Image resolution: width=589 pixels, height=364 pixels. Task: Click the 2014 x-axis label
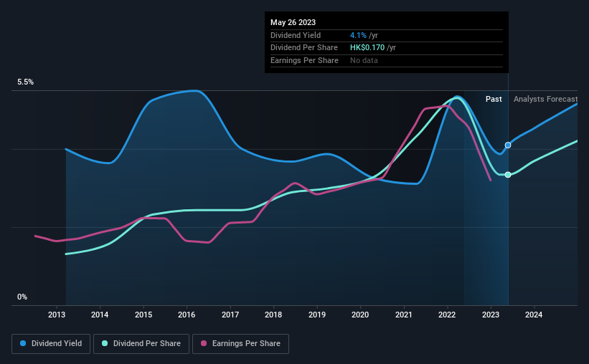coord(100,315)
